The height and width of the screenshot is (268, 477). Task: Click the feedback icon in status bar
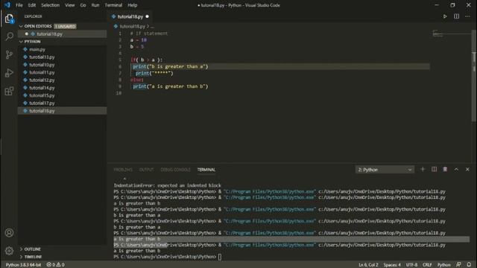[458, 265]
